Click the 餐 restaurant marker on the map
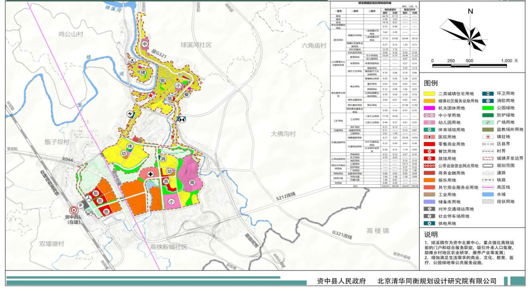Viewport: 530px width, 291px height. tap(186, 94)
